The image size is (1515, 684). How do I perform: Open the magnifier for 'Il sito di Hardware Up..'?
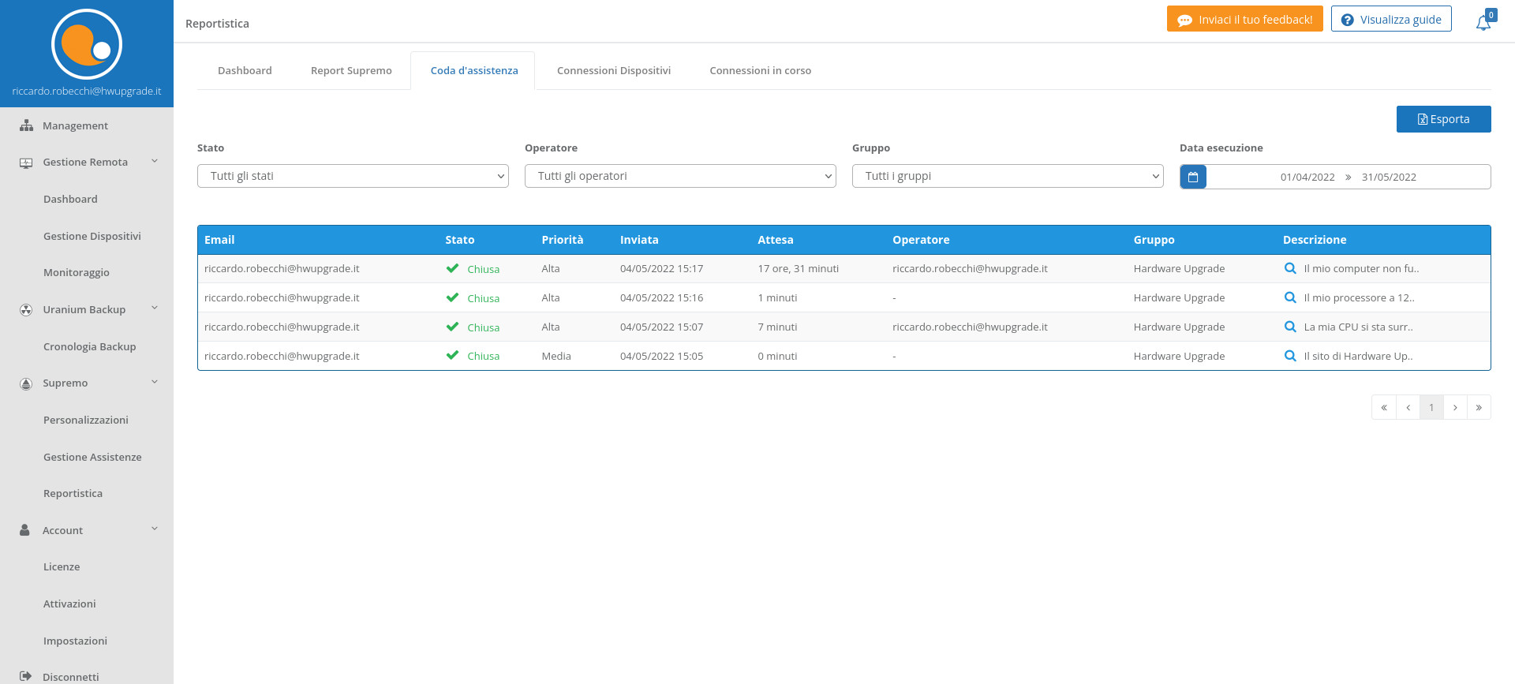(x=1290, y=356)
